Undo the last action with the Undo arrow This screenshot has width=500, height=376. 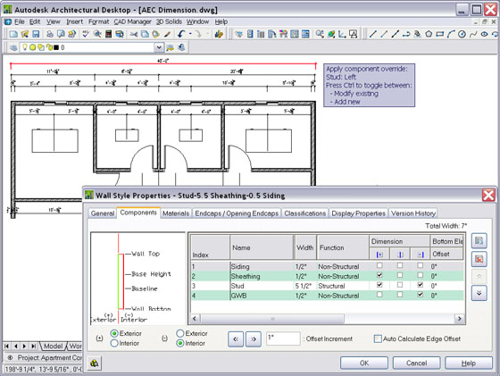(x=181, y=34)
